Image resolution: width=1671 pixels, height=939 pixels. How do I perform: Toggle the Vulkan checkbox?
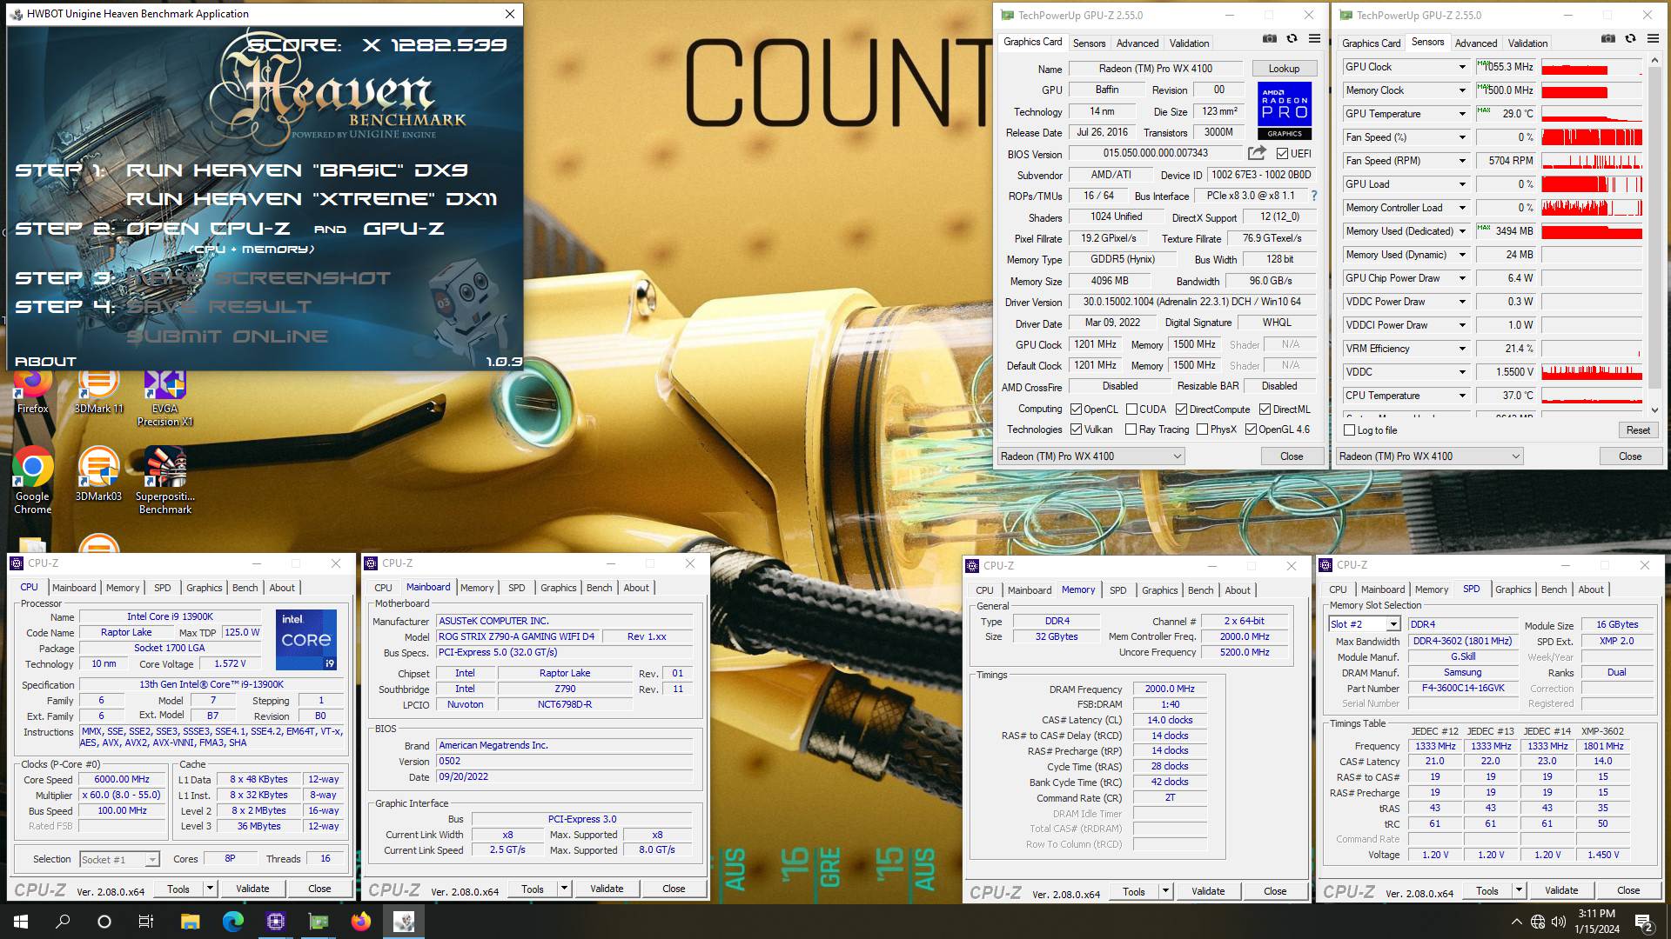click(x=1077, y=430)
